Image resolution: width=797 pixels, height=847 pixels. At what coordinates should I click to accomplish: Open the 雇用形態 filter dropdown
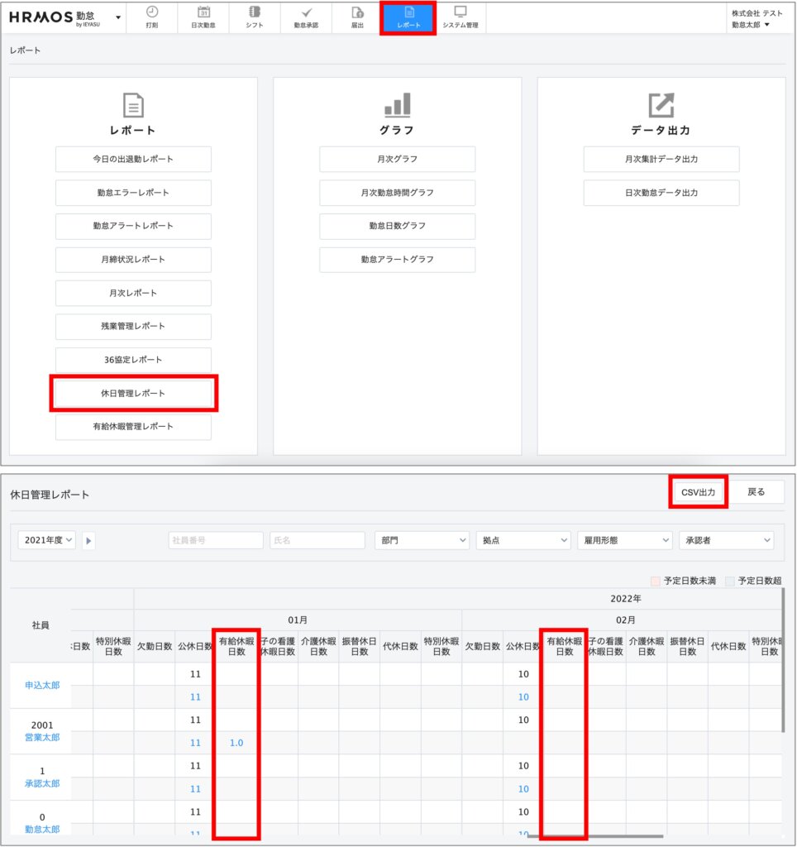click(x=624, y=540)
